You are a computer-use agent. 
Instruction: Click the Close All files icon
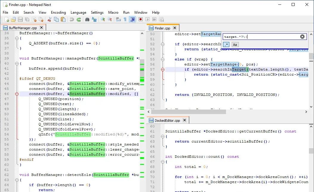point(41,19)
